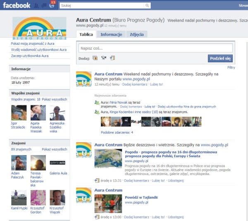Open the Filtry link
This screenshot has height=221, width=248.
[231, 68]
